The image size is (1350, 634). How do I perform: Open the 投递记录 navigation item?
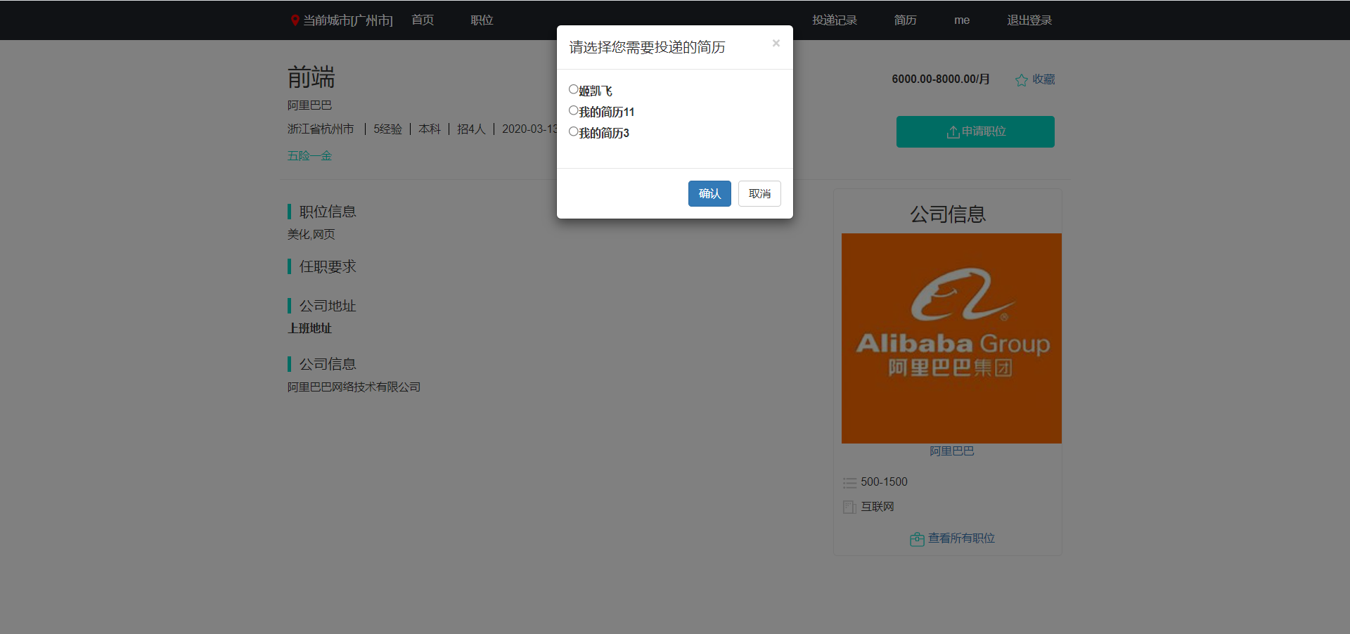point(835,20)
